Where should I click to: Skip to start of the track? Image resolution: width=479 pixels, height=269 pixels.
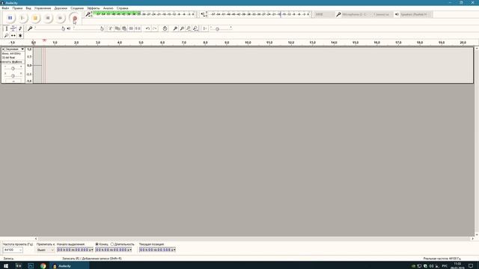pos(48,18)
